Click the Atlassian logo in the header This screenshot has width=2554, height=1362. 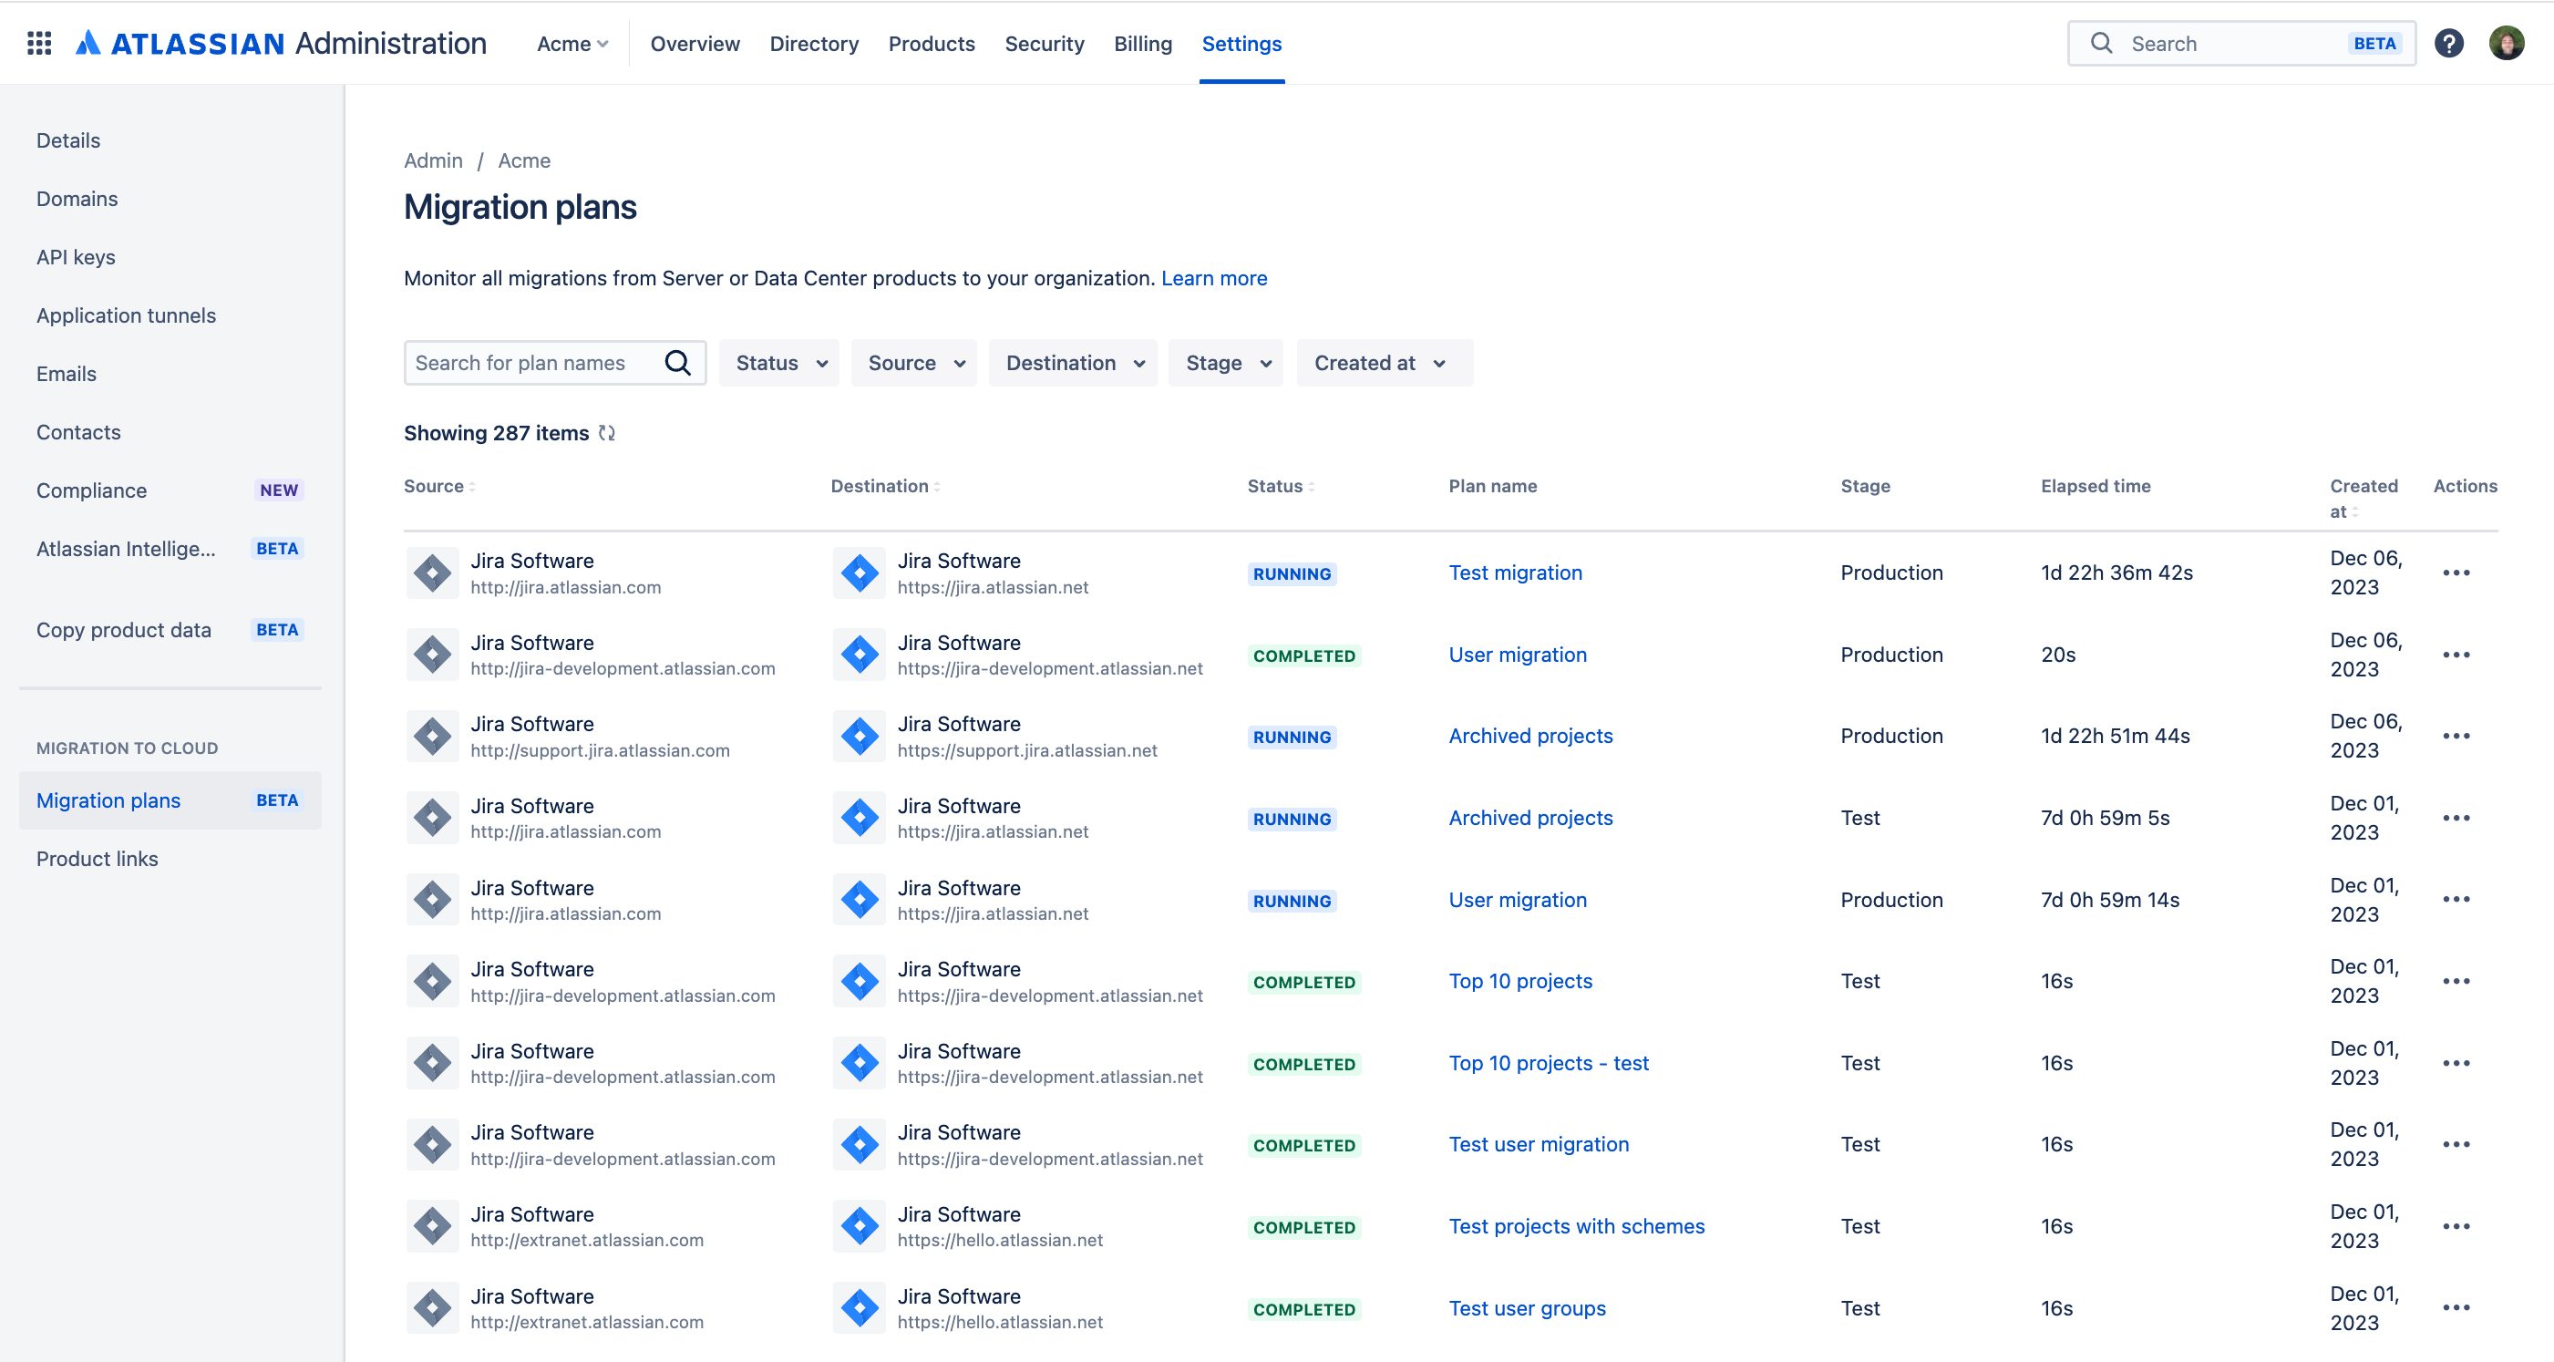click(x=89, y=43)
